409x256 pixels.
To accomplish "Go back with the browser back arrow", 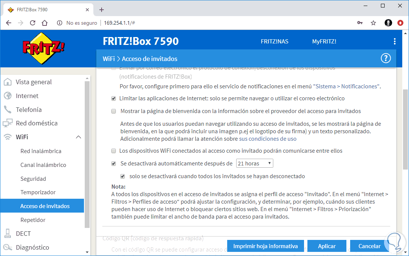I will 9,23.
